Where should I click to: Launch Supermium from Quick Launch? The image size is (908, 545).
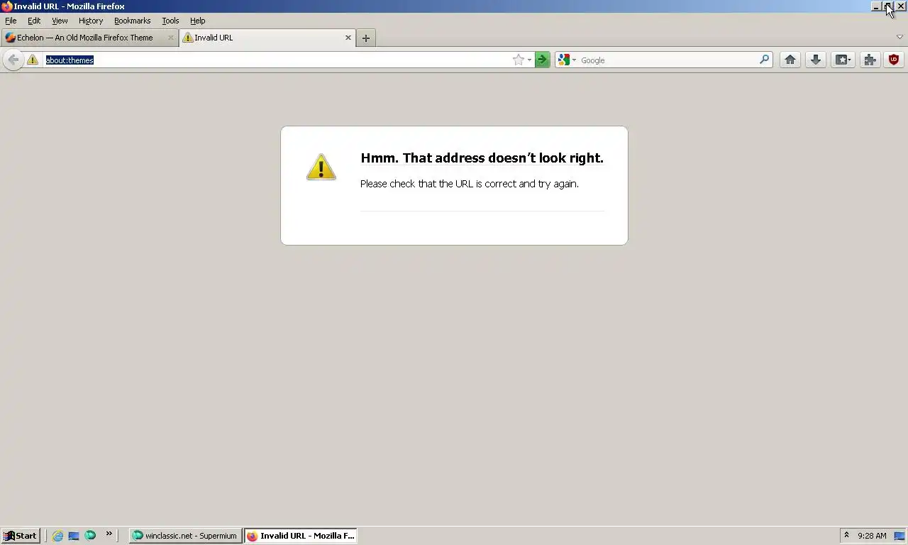(90, 536)
